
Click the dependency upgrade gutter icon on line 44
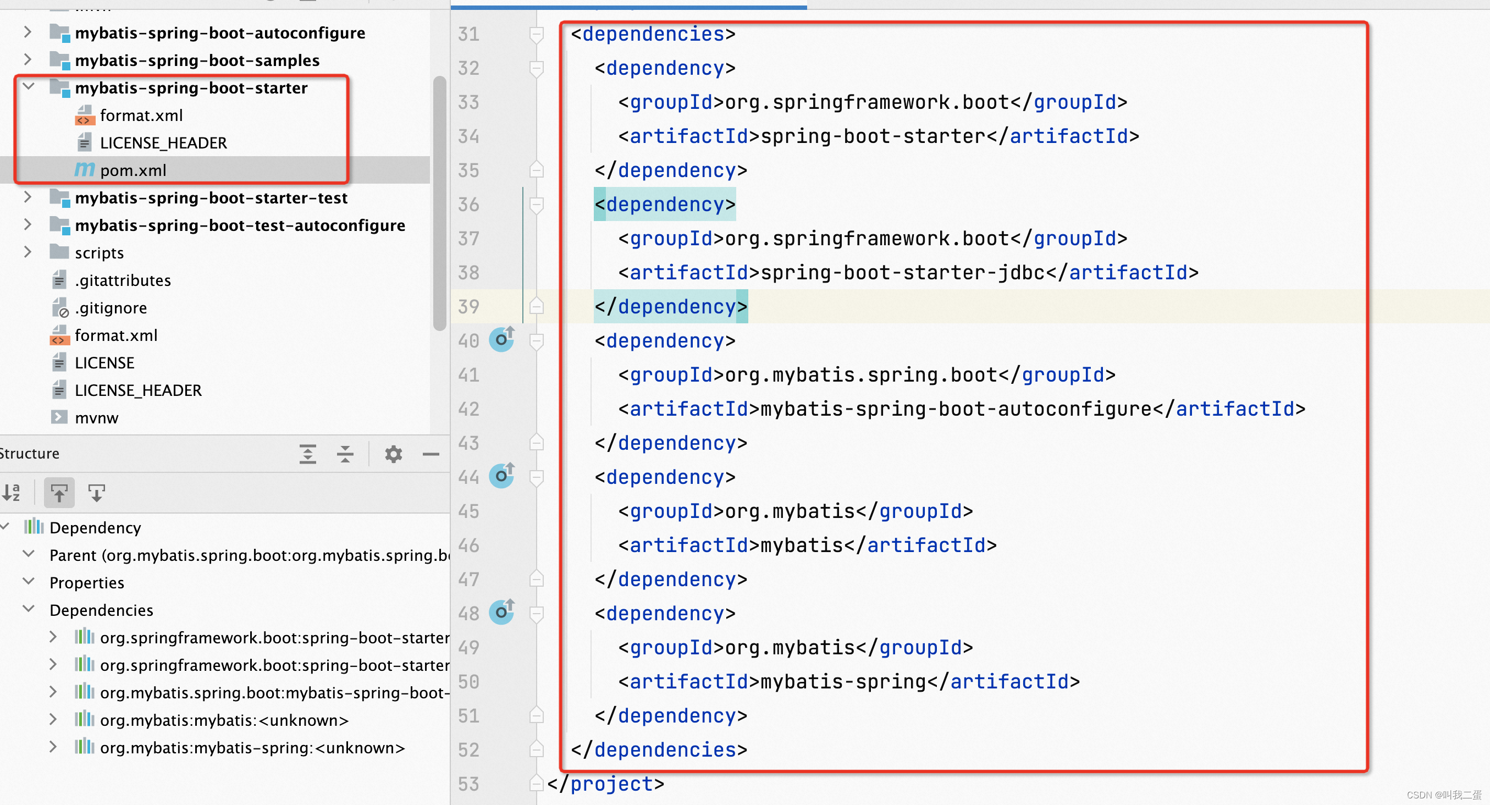(x=501, y=476)
